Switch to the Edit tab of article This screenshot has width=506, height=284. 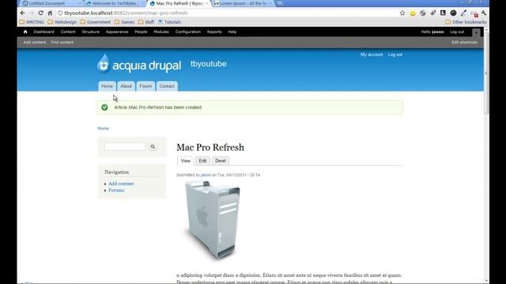tap(202, 161)
